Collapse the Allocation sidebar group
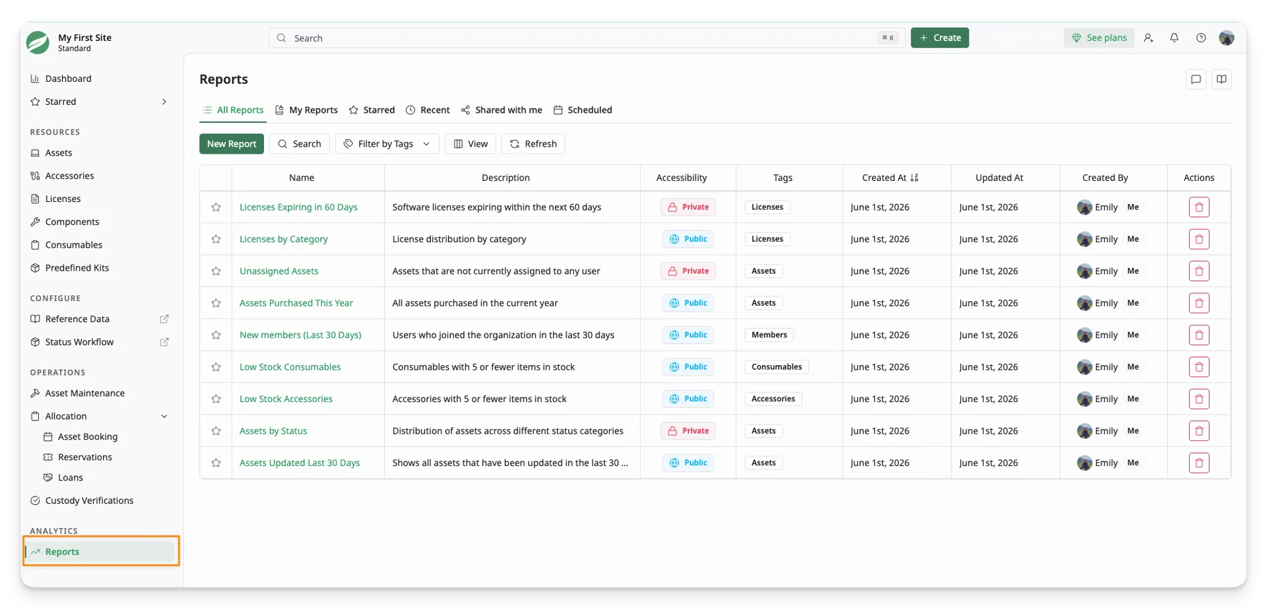 164,417
